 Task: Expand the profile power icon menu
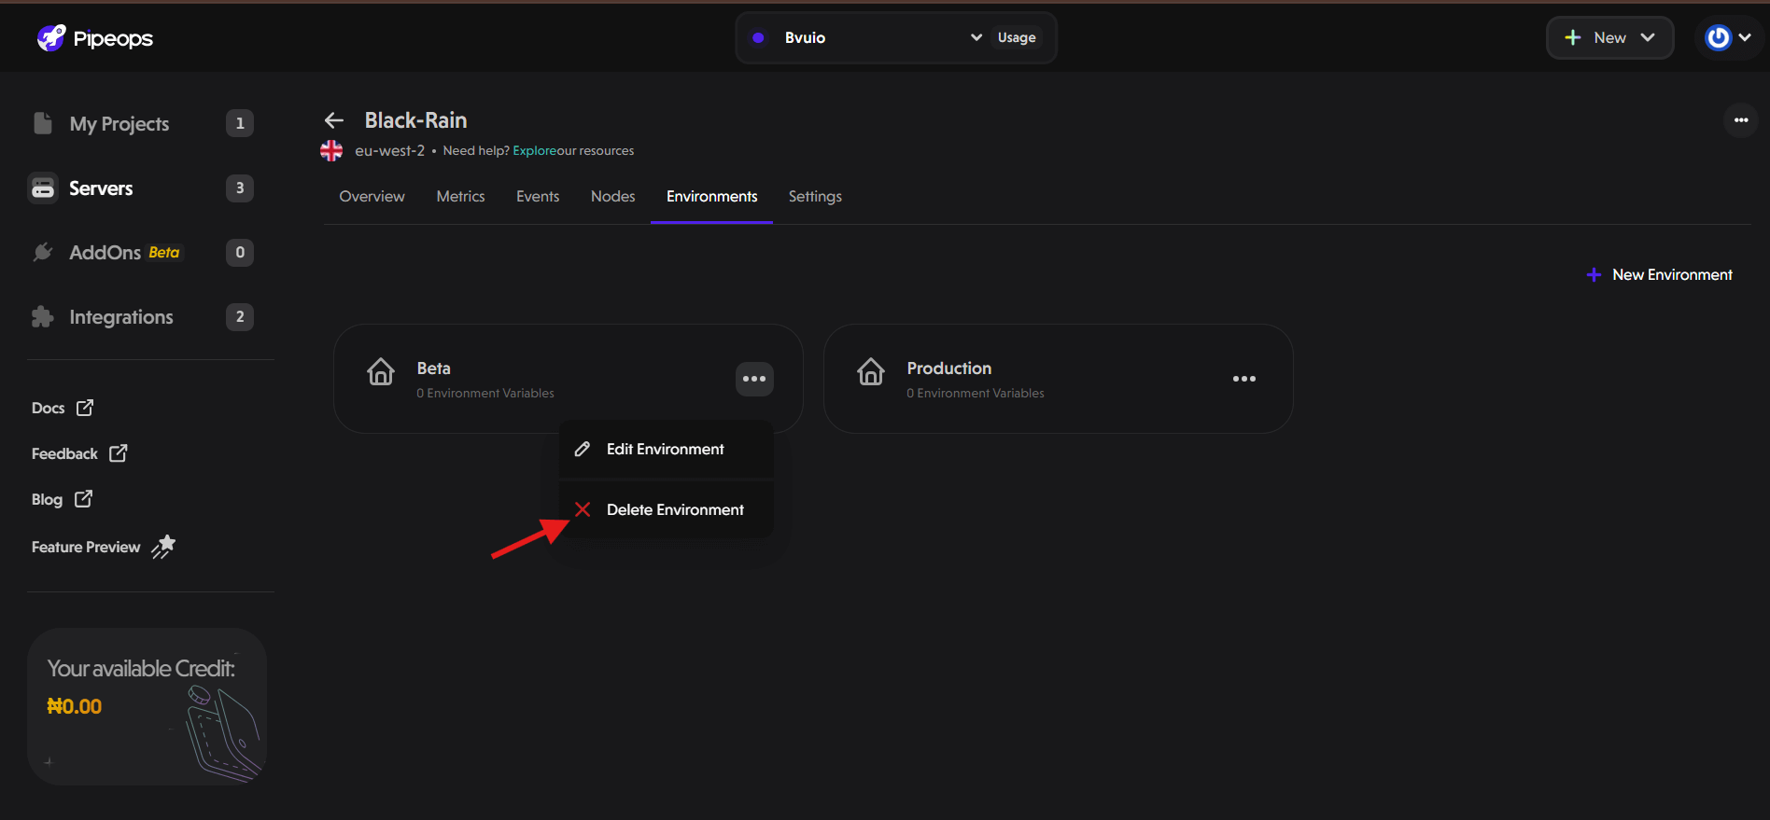tap(1728, 37)
